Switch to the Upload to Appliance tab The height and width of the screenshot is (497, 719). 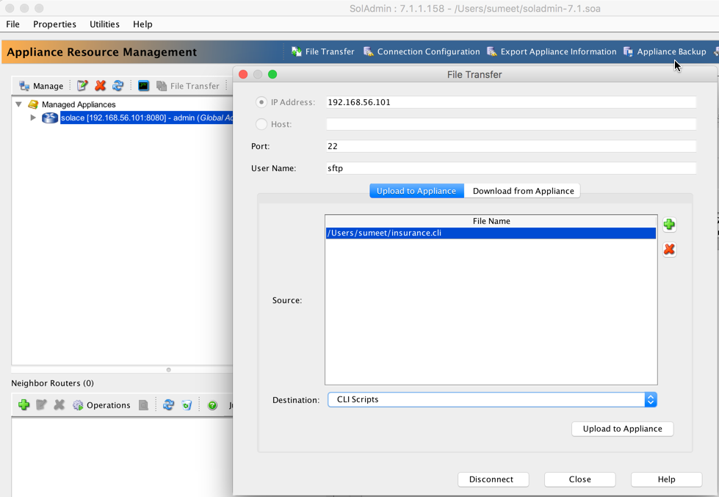pyautogui.click(x=416, y=191)
